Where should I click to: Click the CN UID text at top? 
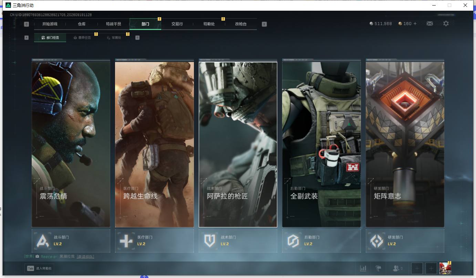pos(51,15)
